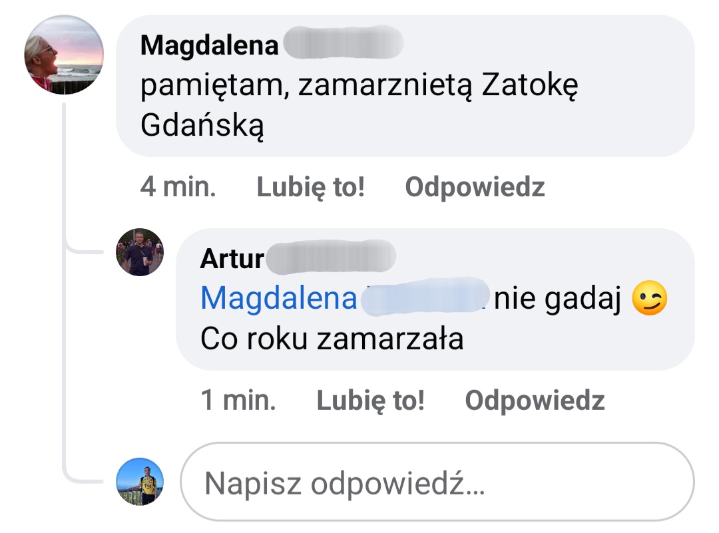The height and width of the screenshot is (533, 719).
Task: Like Artur's reply with Lubię to!
Action: click(x=369, y=401)
